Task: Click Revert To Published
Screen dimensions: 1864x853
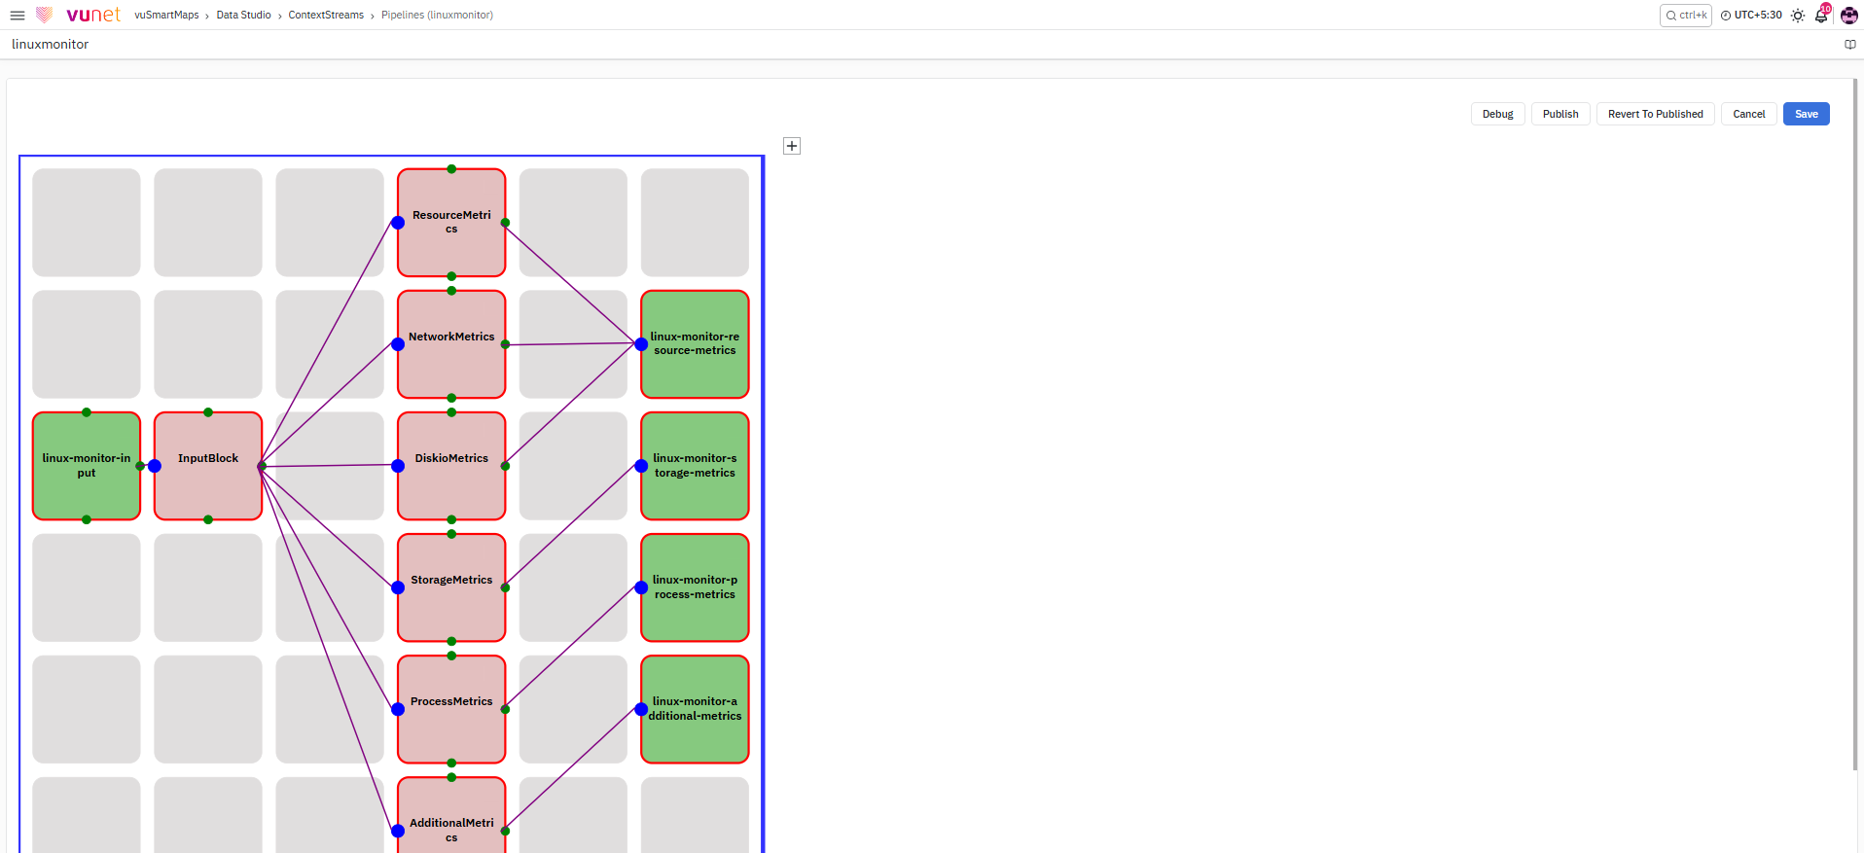Action: point(1655,114)
